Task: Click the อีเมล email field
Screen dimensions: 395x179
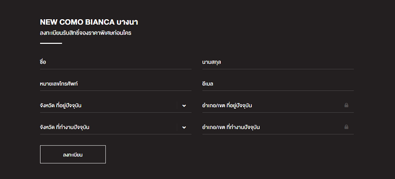Action: 278,84
